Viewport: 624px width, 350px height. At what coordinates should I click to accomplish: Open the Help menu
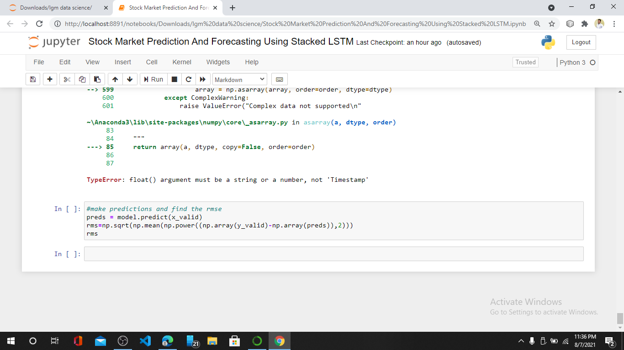pyautogui.click(x=252, y=62)
